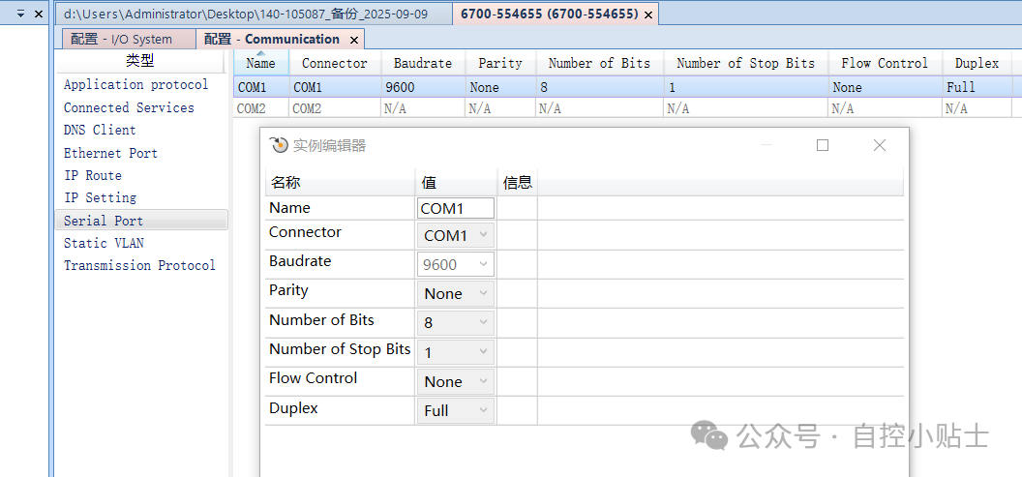Image resolution: width=1022 pixels, height=477 pixels.
Task: Open the Duplex dropdown in editor
Action: pos(456,410)
